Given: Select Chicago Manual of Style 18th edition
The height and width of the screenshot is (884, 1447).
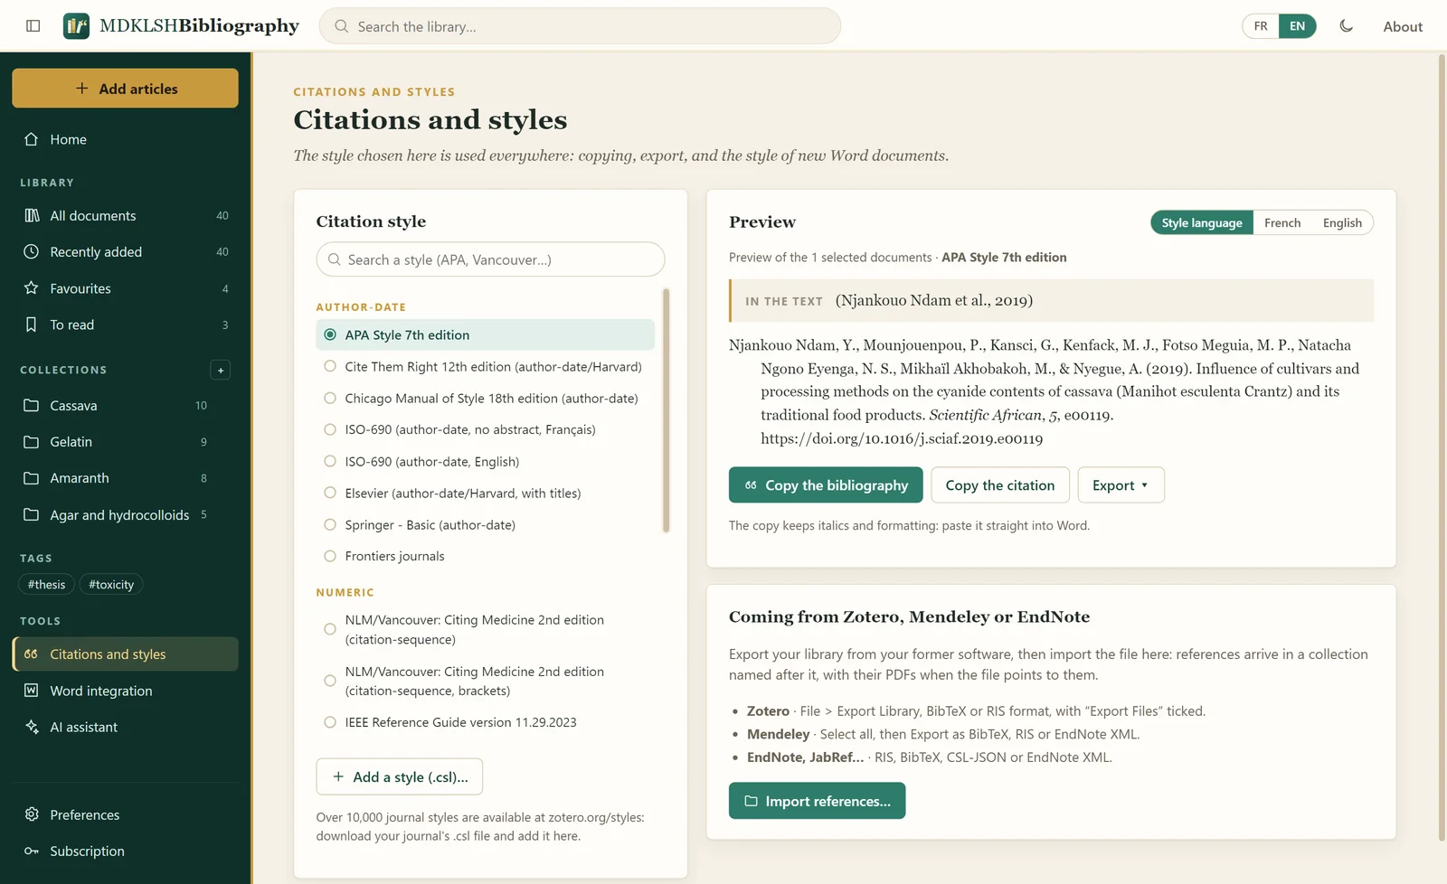Looking at the screenshot, I should coord(485,398).
